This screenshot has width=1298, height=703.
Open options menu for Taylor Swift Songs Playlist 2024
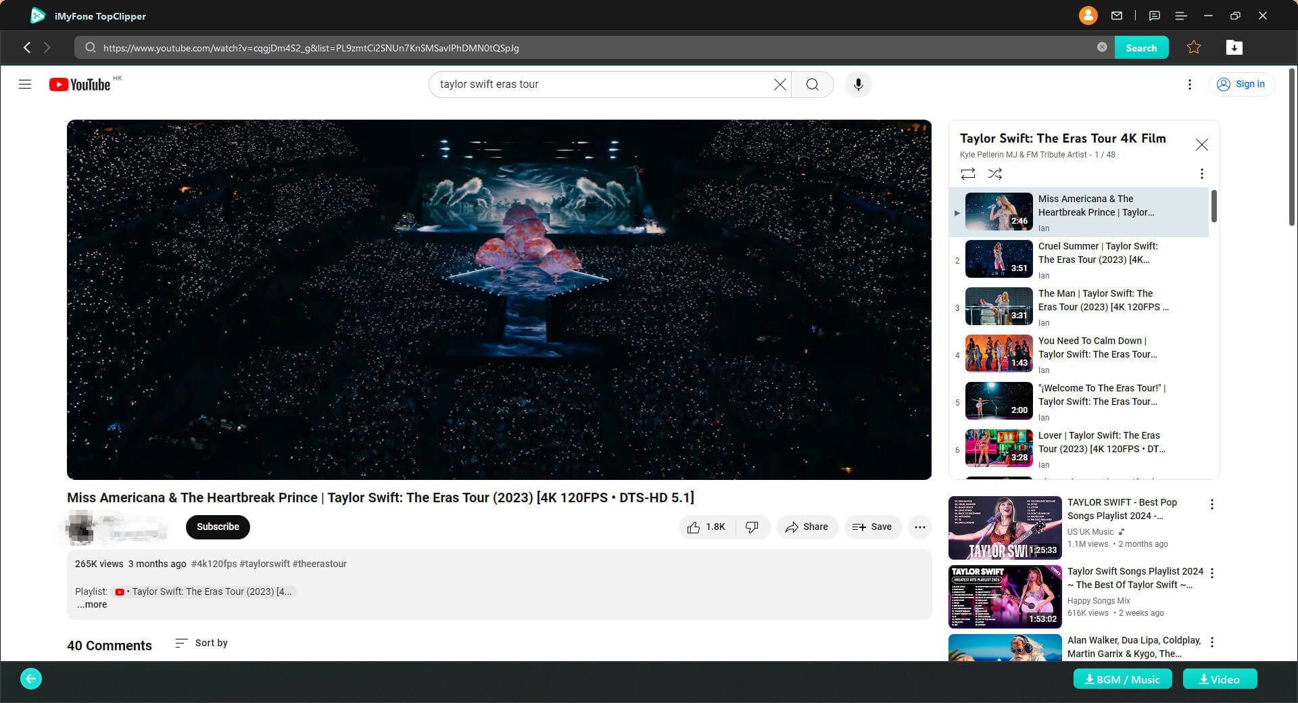click(x=1212, y=573)
